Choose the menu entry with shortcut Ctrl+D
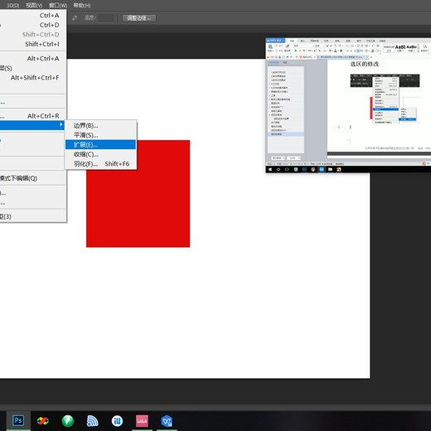This screenshot has height=431, width=431. coord(32,25)
